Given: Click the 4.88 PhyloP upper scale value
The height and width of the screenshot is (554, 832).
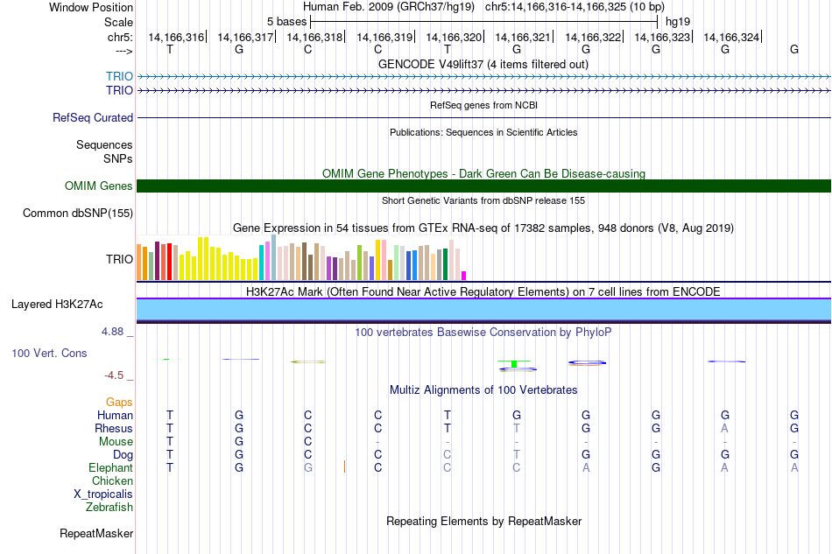Looking at the screenshot, I should [x=112, y=332].
